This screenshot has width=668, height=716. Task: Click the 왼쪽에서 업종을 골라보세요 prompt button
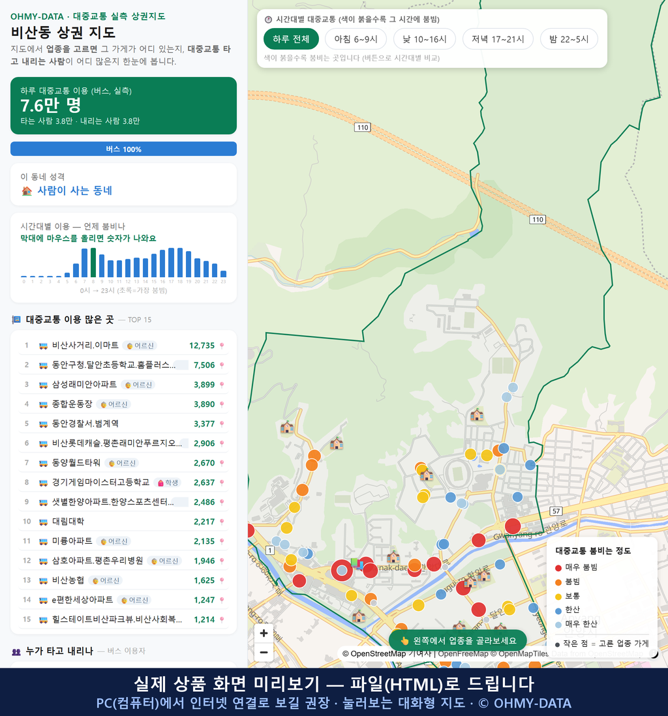coord(458,640)
